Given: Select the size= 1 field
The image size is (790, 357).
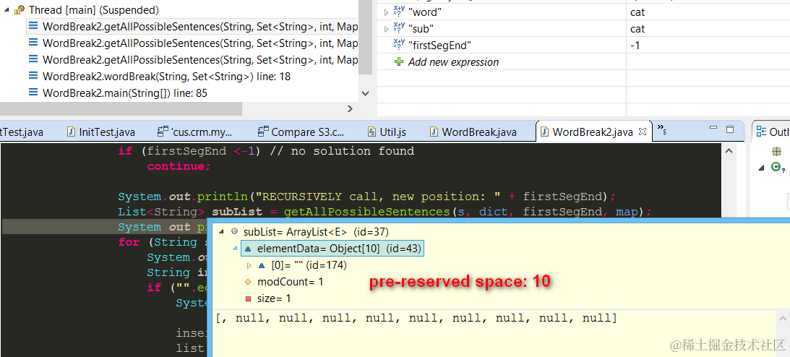Looking at the screenshot, I should pyautogui.click(x=274, y=298).
